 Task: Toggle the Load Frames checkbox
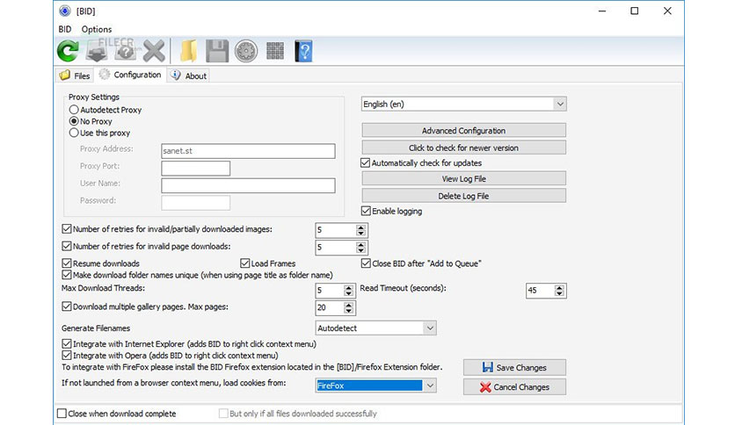click(245, 263)
